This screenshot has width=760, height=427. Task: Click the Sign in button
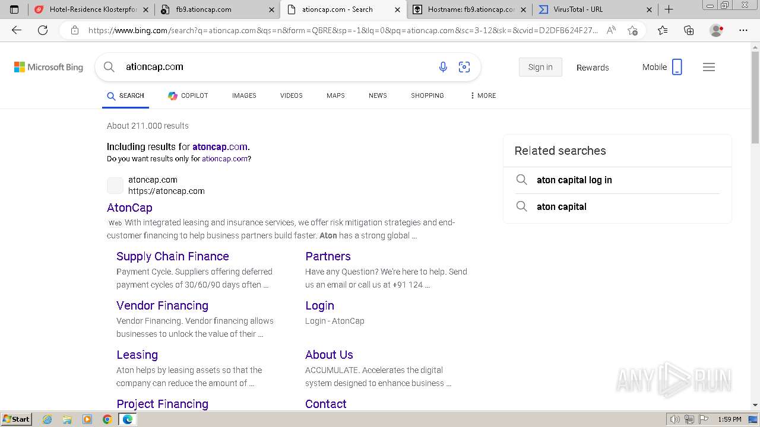coord(540,67)
